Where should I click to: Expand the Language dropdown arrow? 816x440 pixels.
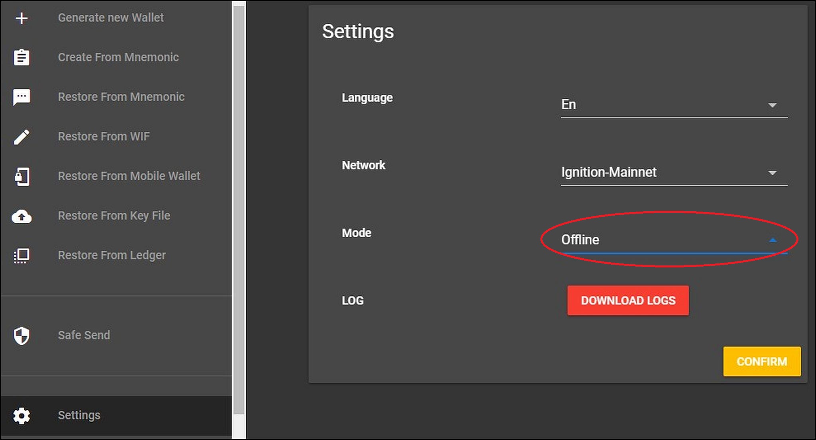772,105
